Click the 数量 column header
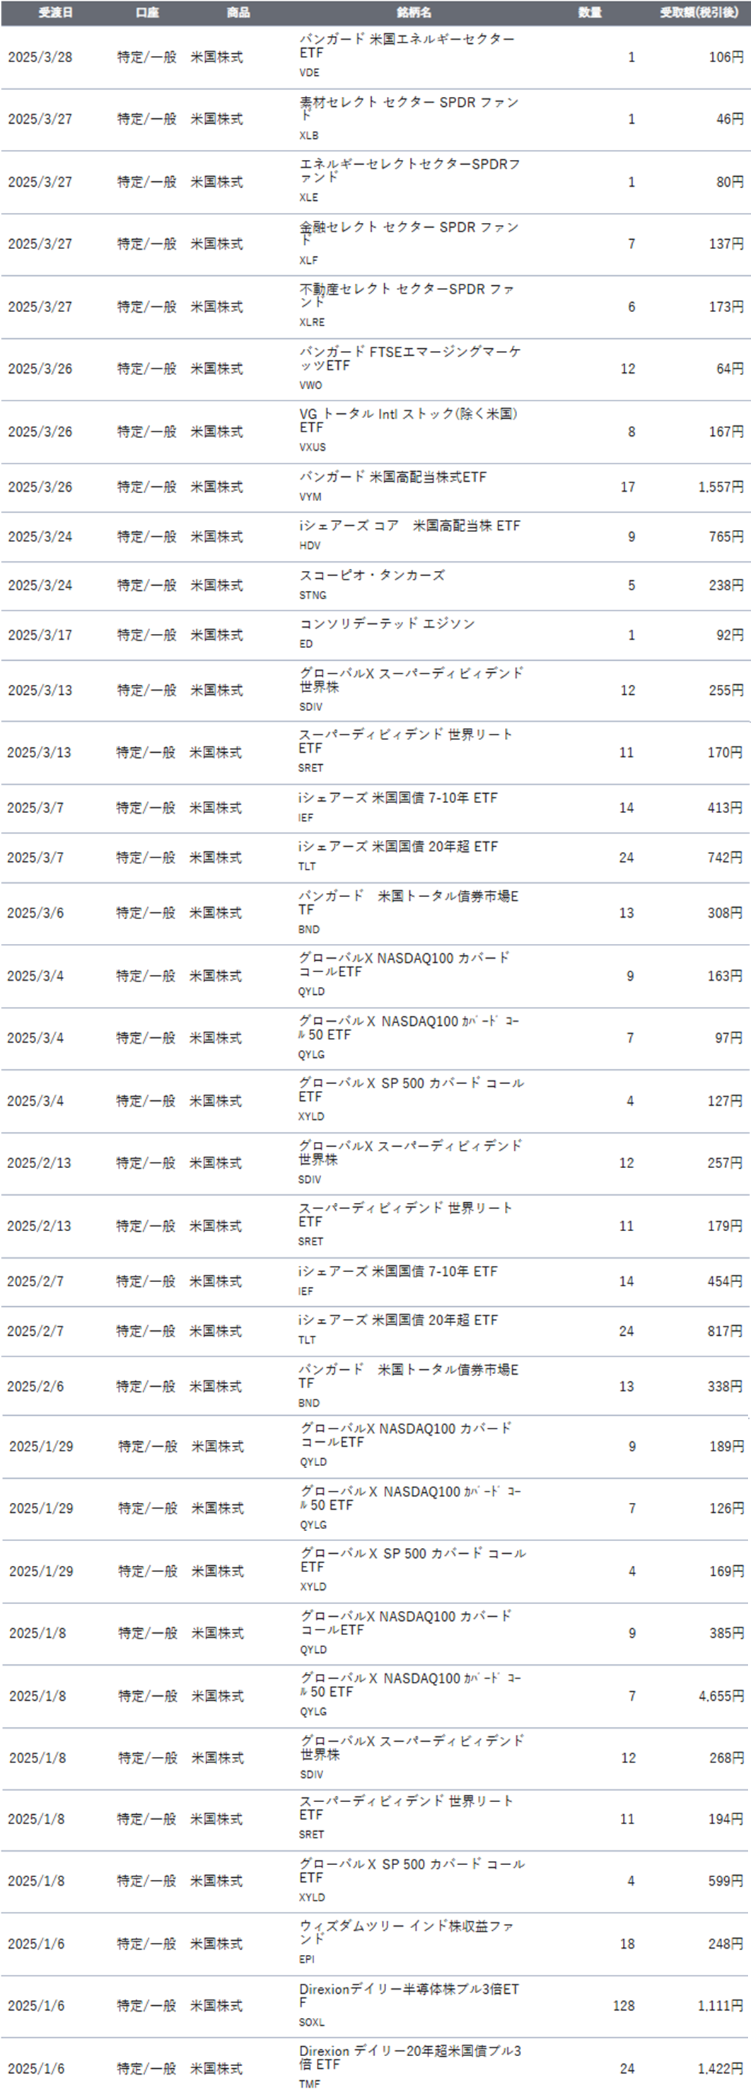 [x=590, y=12]
